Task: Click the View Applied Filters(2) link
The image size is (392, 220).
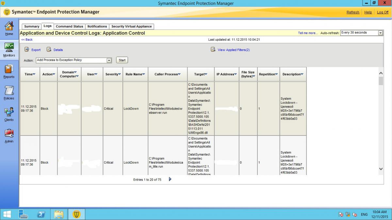Action: click(234, 50)
